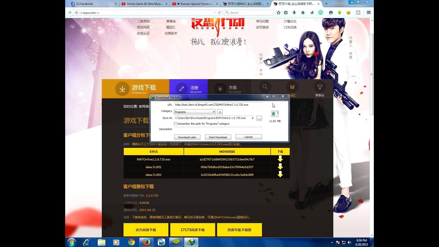Click the Description input field
The width and height of the screenshot is (439, 247).
tap(218, 129)
